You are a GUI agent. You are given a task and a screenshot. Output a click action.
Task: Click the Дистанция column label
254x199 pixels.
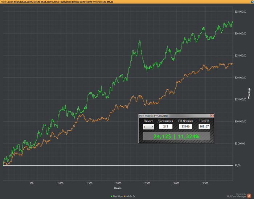[x=165, y=121]
